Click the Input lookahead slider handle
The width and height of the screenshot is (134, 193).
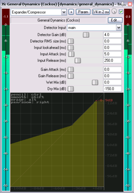71,48
